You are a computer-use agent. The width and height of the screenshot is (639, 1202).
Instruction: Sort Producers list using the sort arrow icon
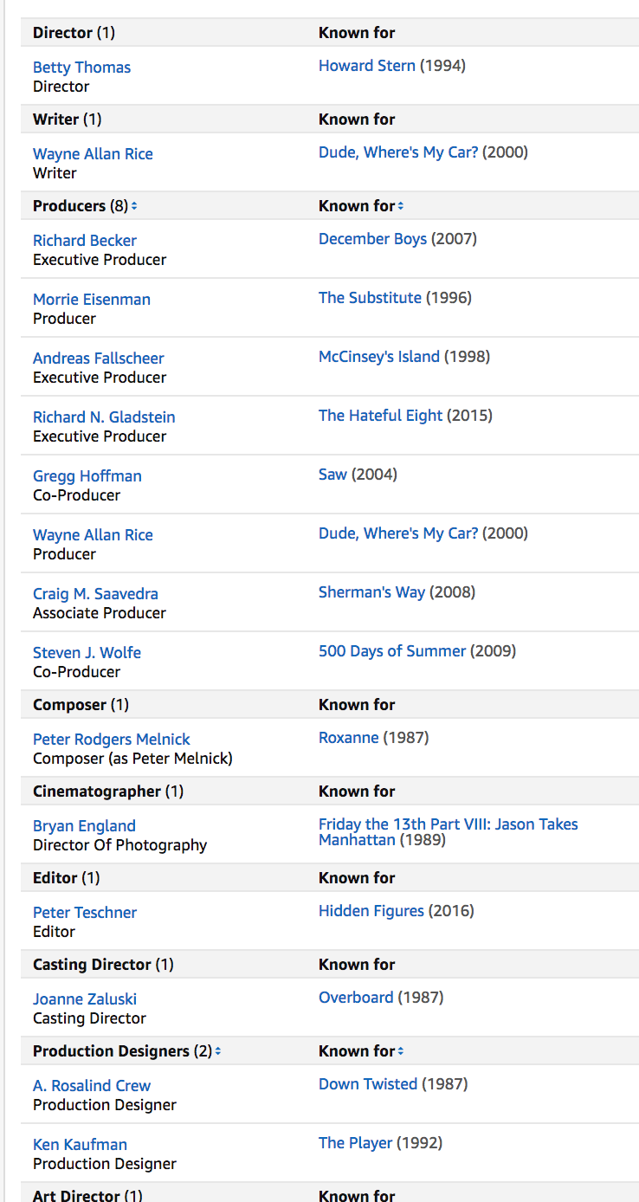click(x=134, y=206)
